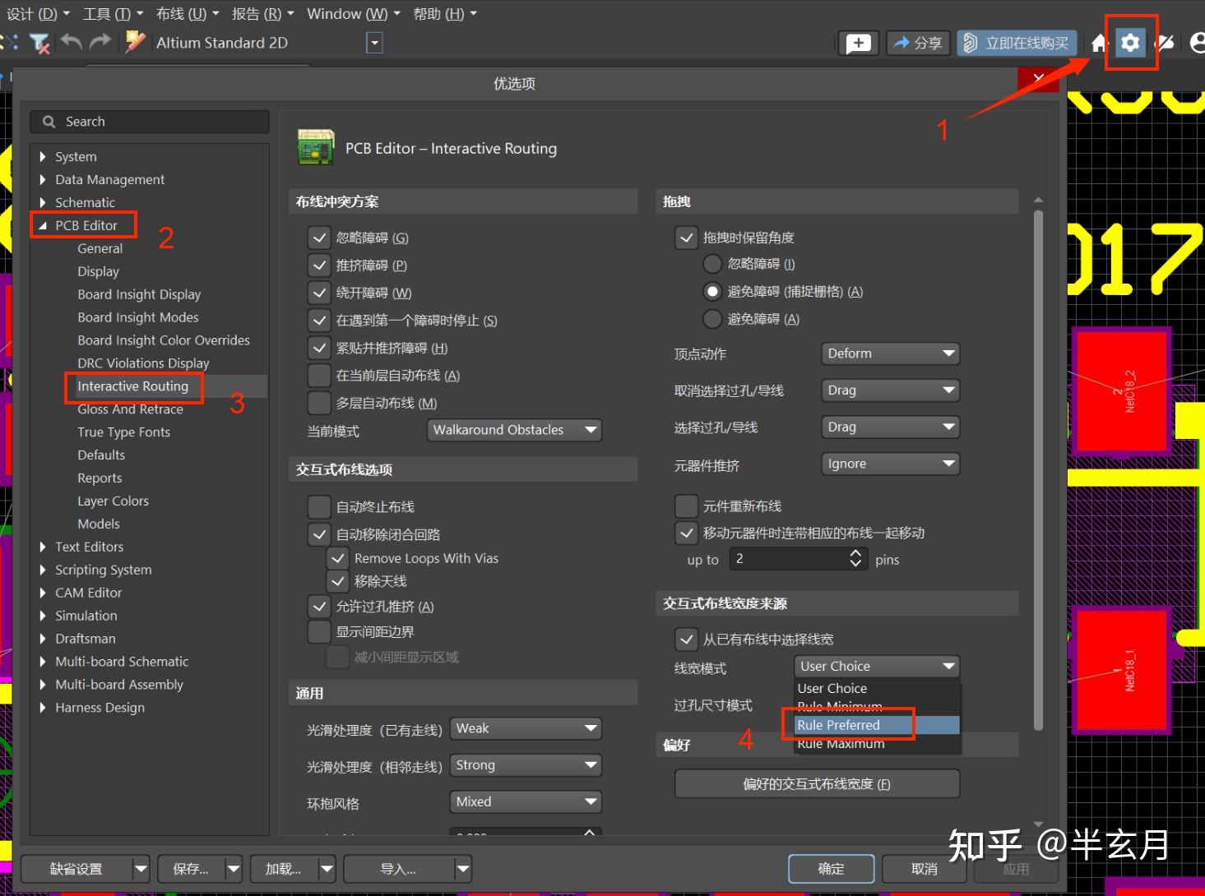Click the preferences panel vertical scrollbar
Viewport: 1205px width, 896px height.
click(x=1038, y=470)
